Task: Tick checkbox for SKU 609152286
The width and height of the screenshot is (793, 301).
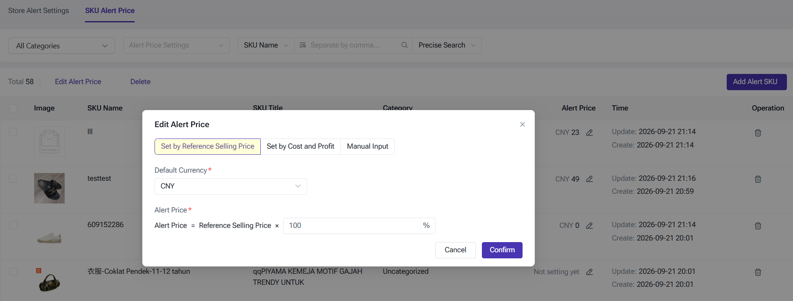Action: tap(13, 225)
